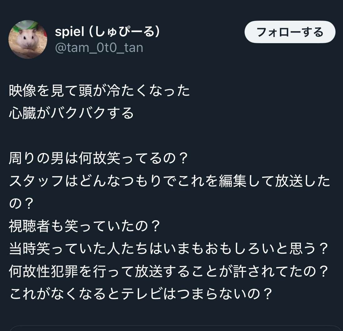Click the display name spiel (しゅぴーる)
The width and height of the screenshot is (343, 331).
click(x=107, y=31)
